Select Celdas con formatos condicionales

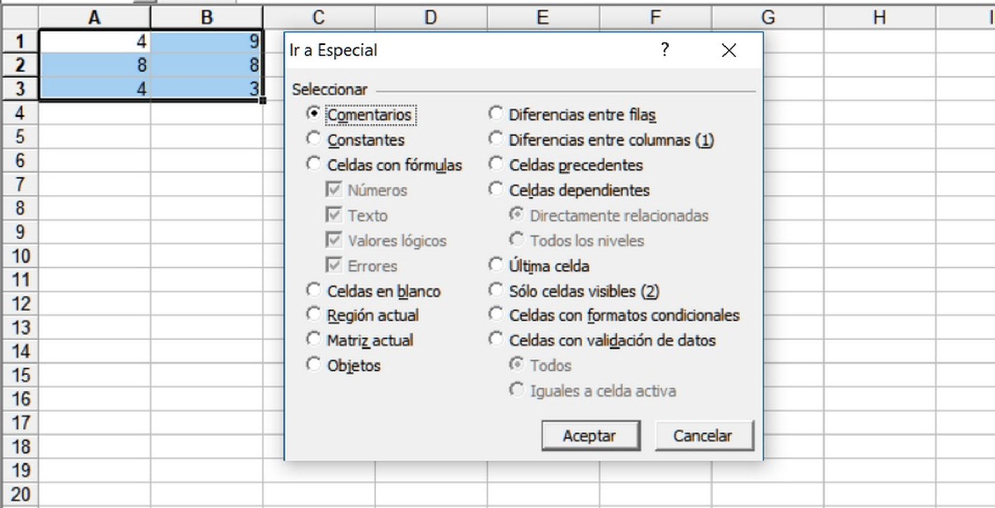click(496, 314)
